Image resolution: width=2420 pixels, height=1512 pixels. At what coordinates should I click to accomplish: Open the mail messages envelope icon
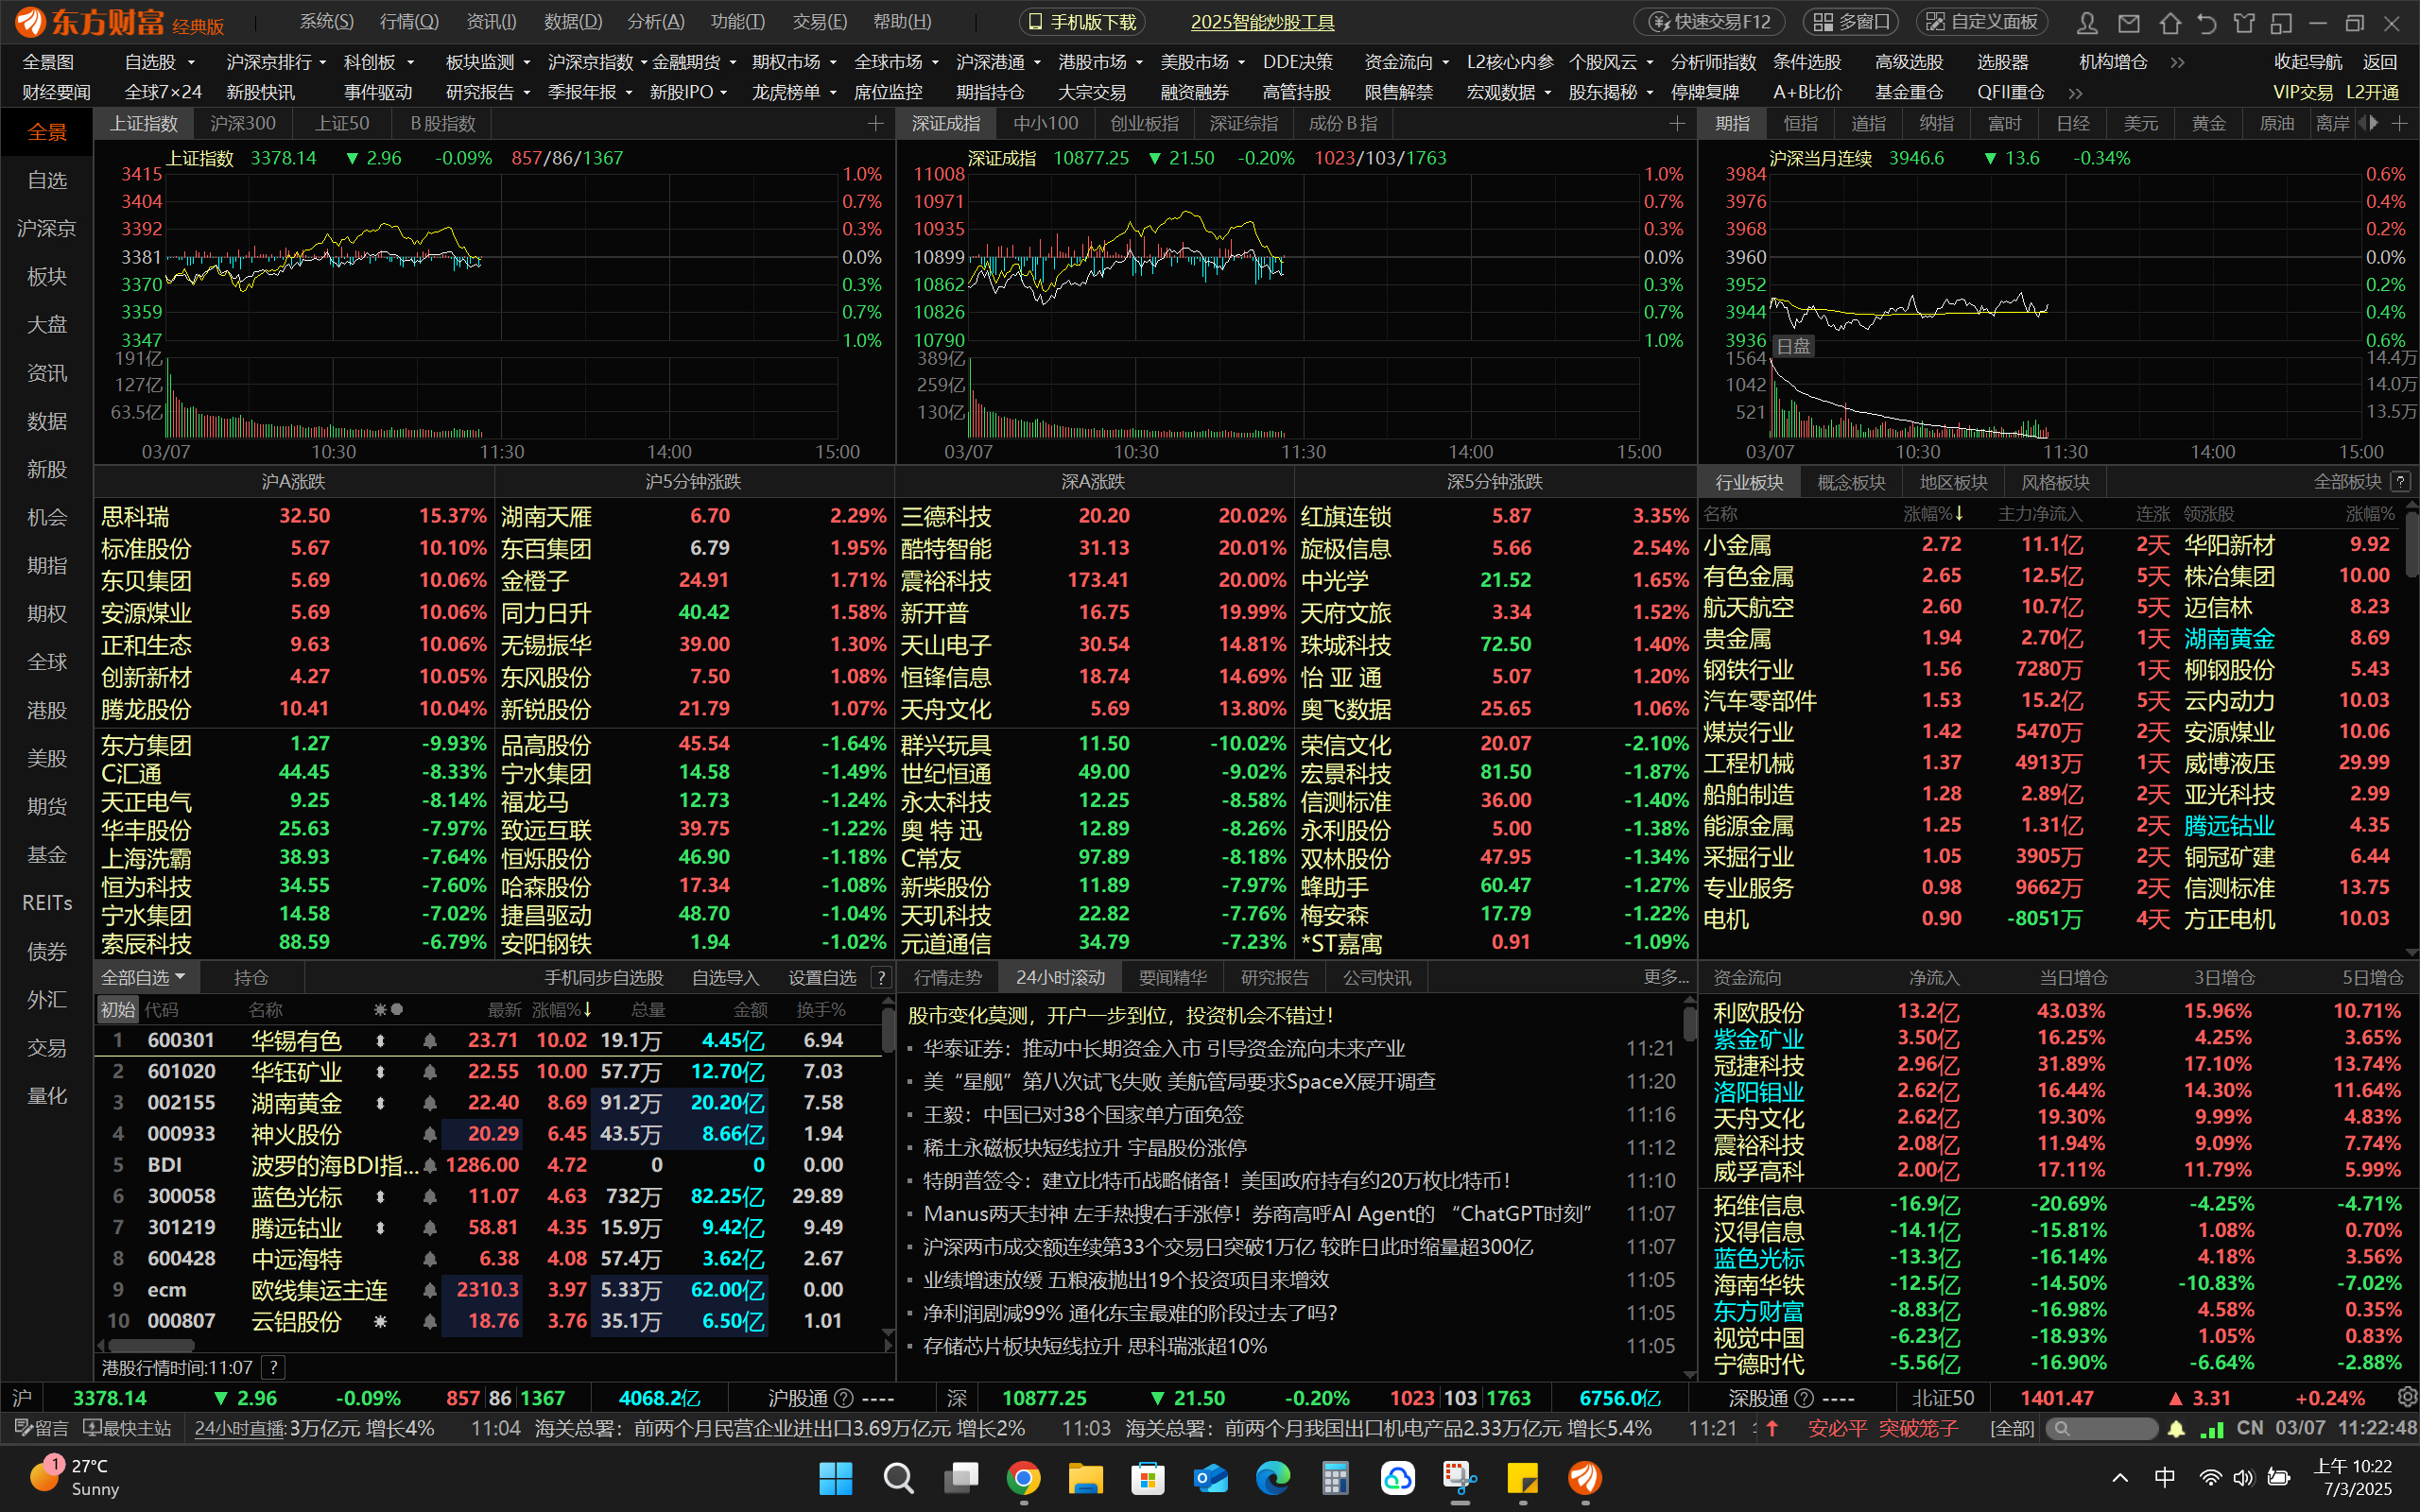pos(2128,22)
